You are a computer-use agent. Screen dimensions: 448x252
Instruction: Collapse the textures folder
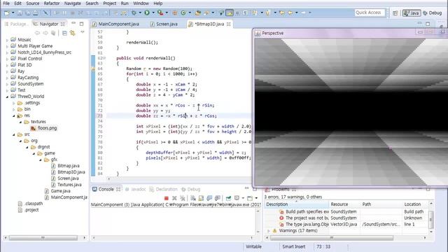[20, 122]
